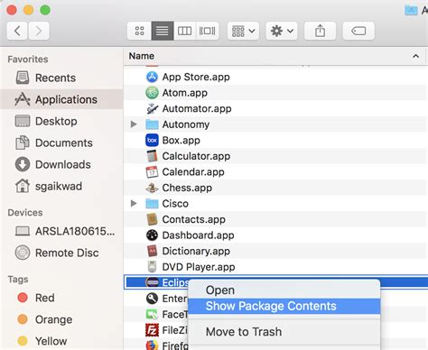Click the Red tag color dot
Image resolution: width=428 pixels, height=350 pixels.
coord(23,298)
